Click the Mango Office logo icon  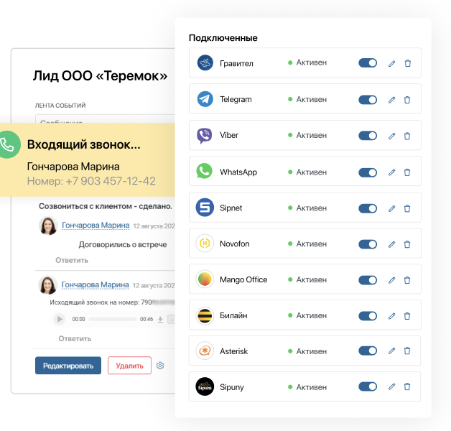click(205, 279)
